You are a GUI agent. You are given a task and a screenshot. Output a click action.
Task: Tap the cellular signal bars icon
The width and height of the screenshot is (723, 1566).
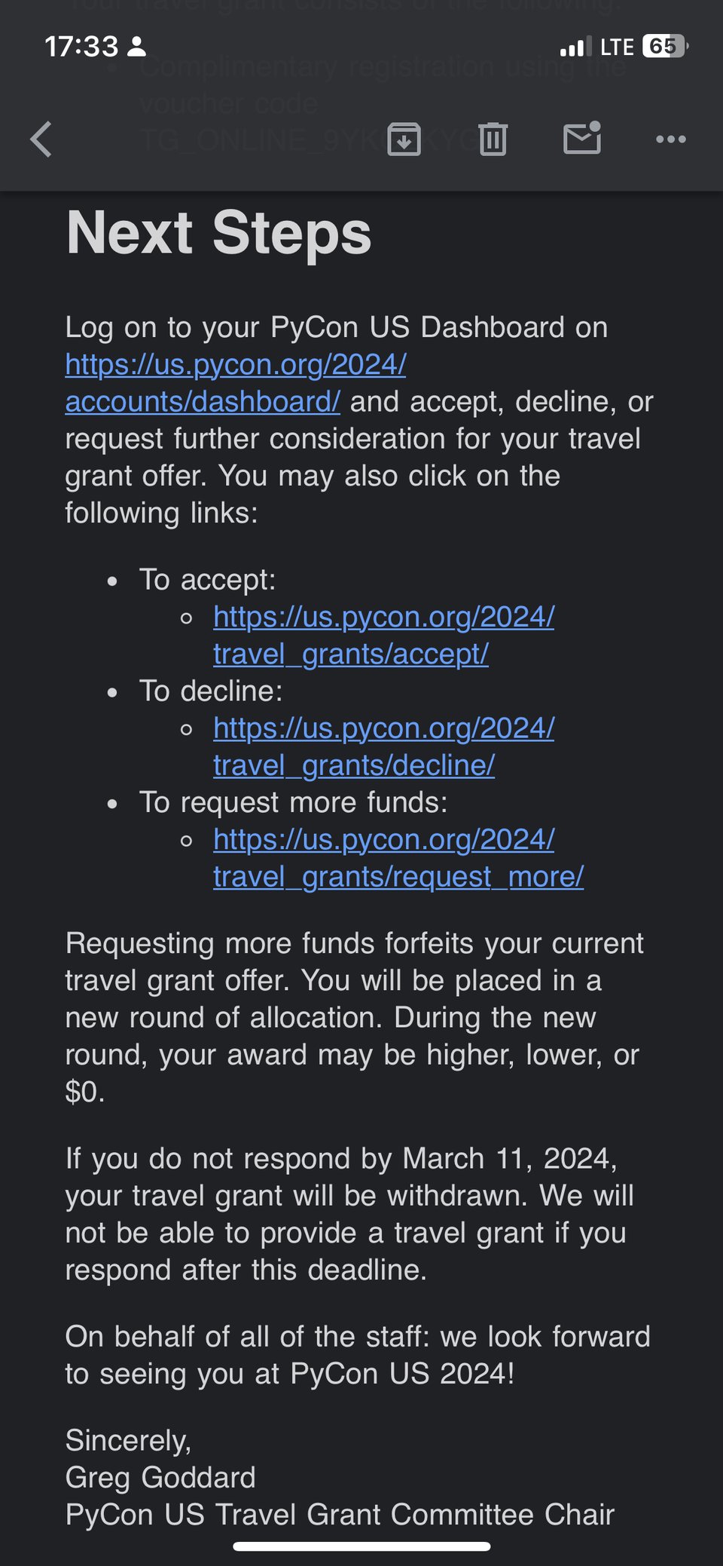[575, 48]
